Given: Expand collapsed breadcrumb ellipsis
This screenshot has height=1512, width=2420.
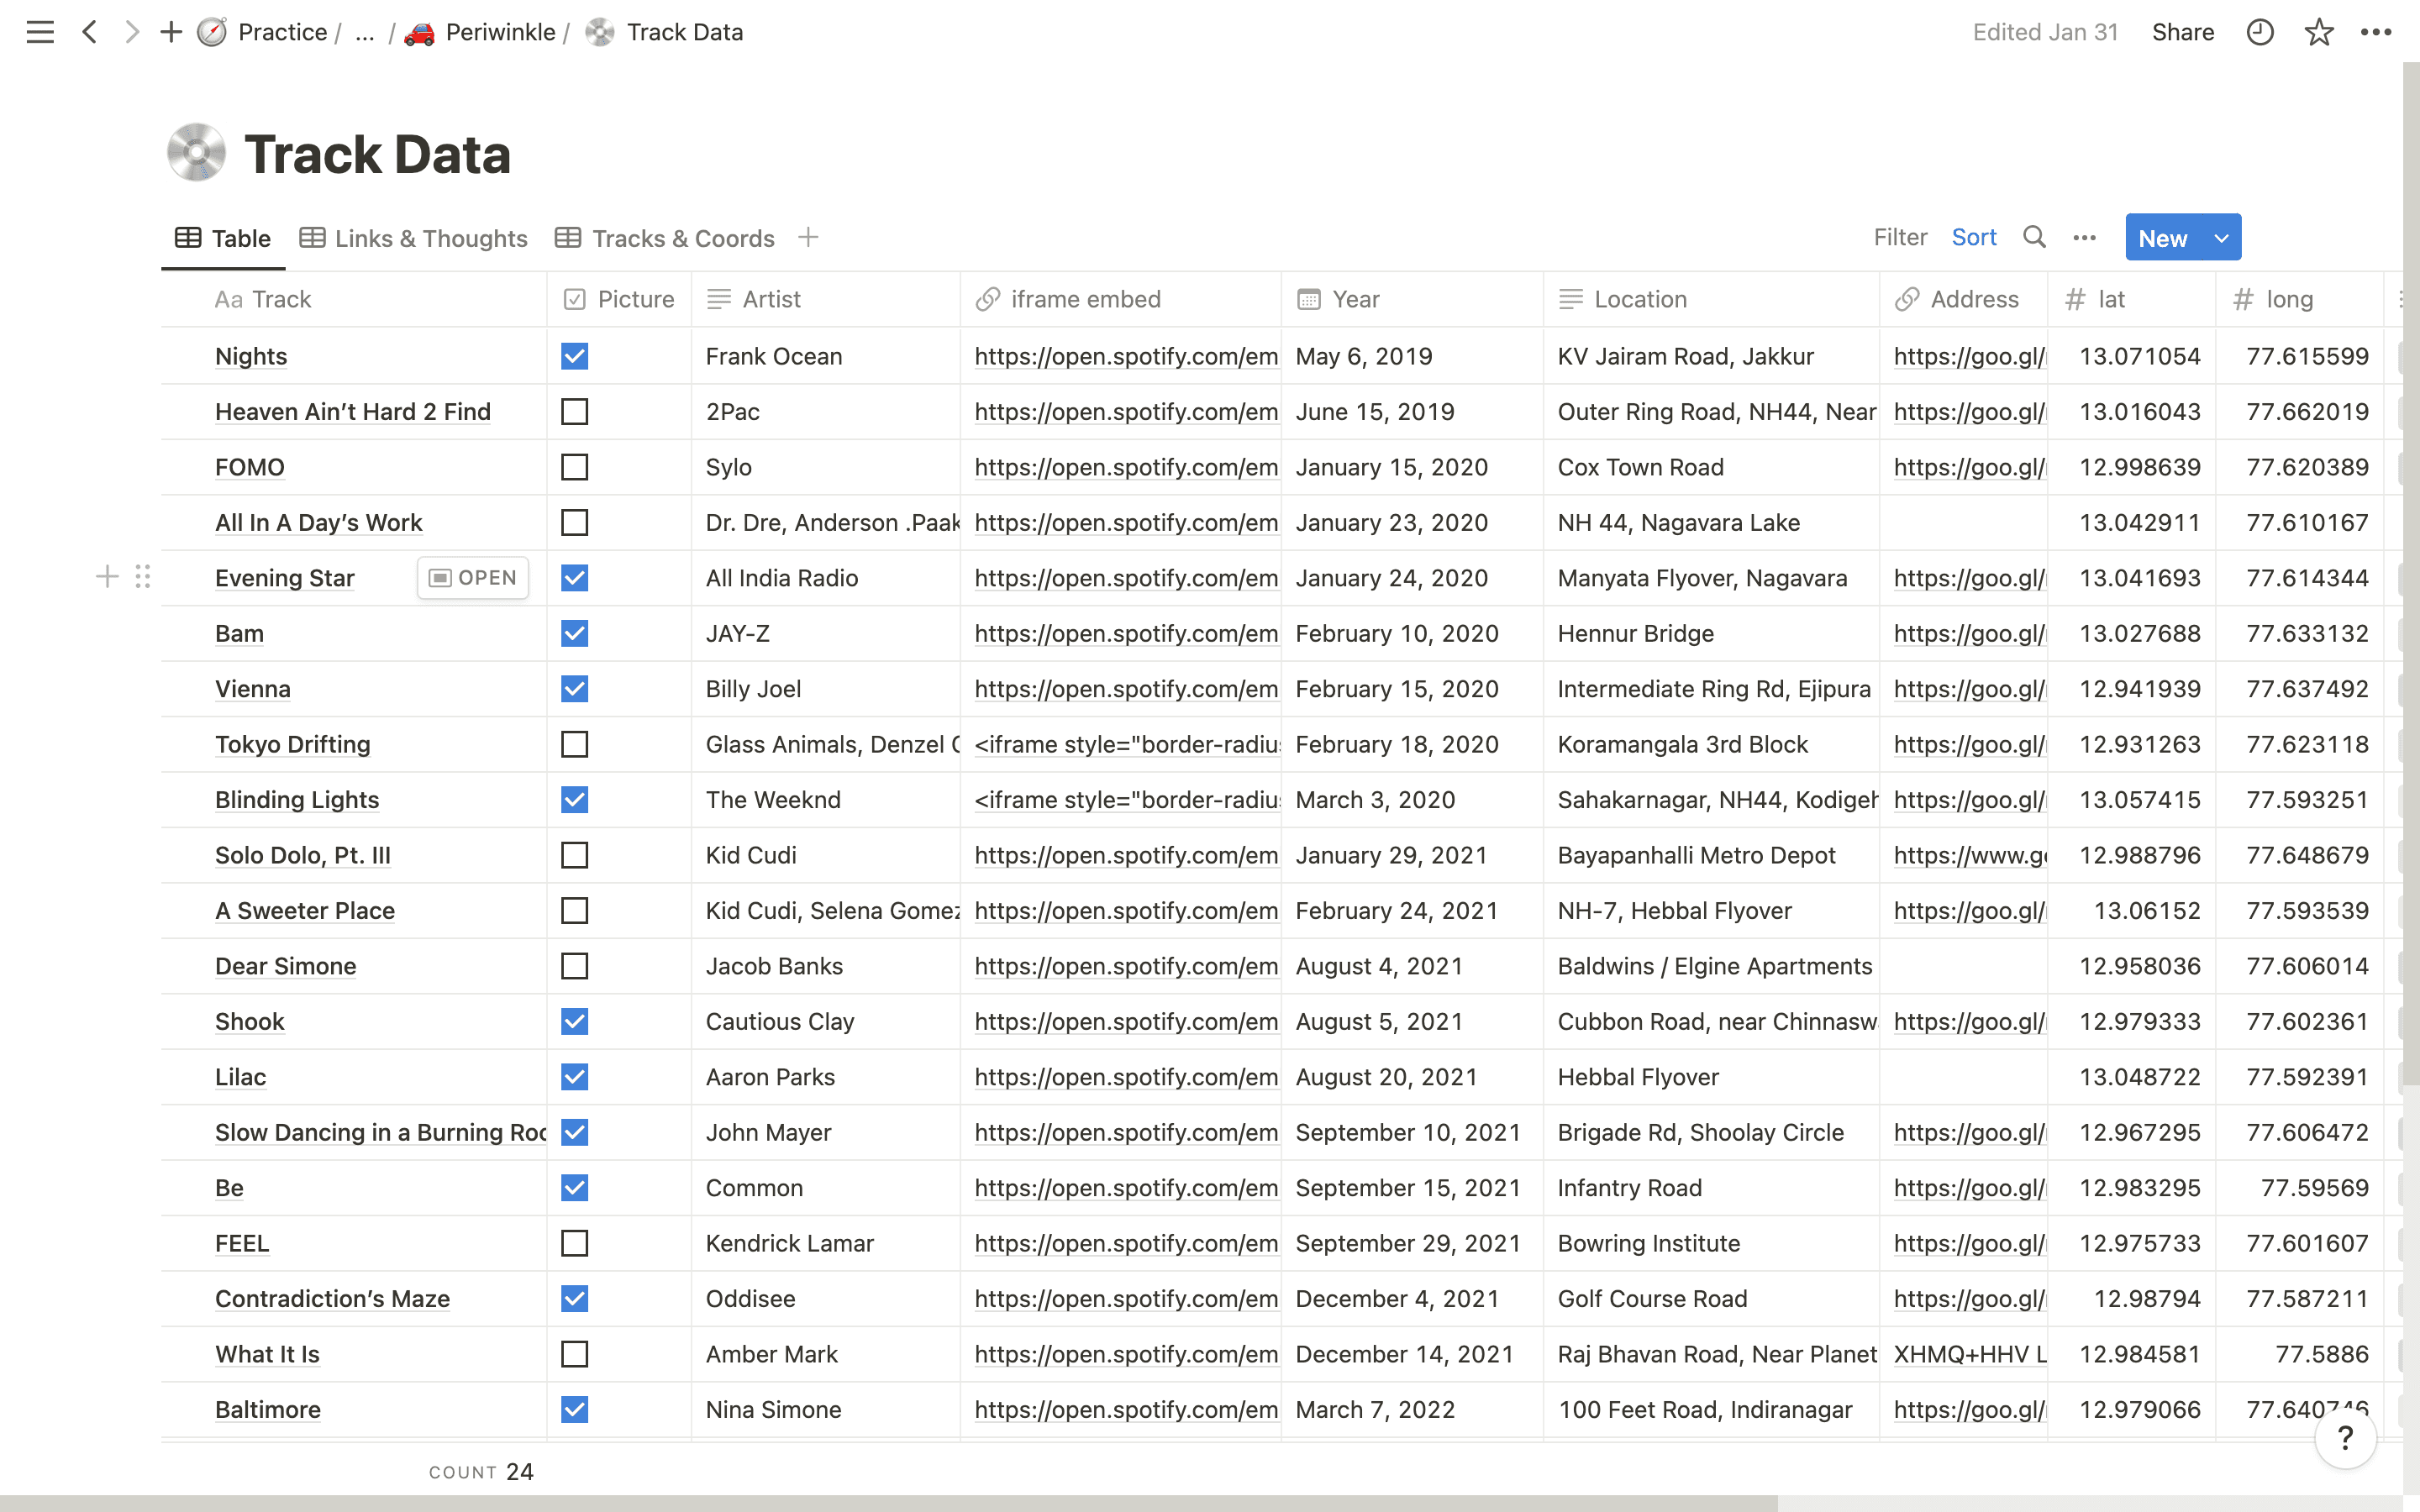Looking at the screenshot, I should coord(365,32).
